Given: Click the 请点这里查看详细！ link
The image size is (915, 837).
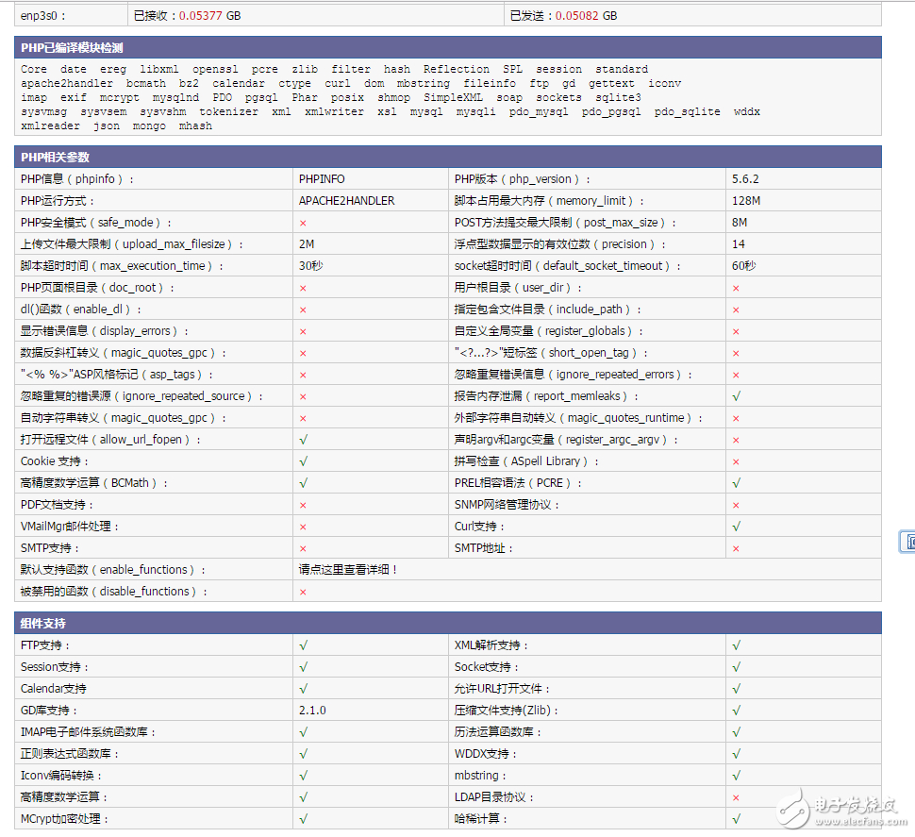Looking at the screenshot, I should tap(348, 570).
